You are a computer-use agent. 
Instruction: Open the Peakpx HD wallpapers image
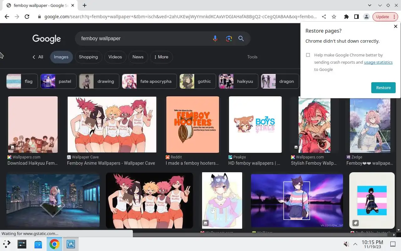255,125
